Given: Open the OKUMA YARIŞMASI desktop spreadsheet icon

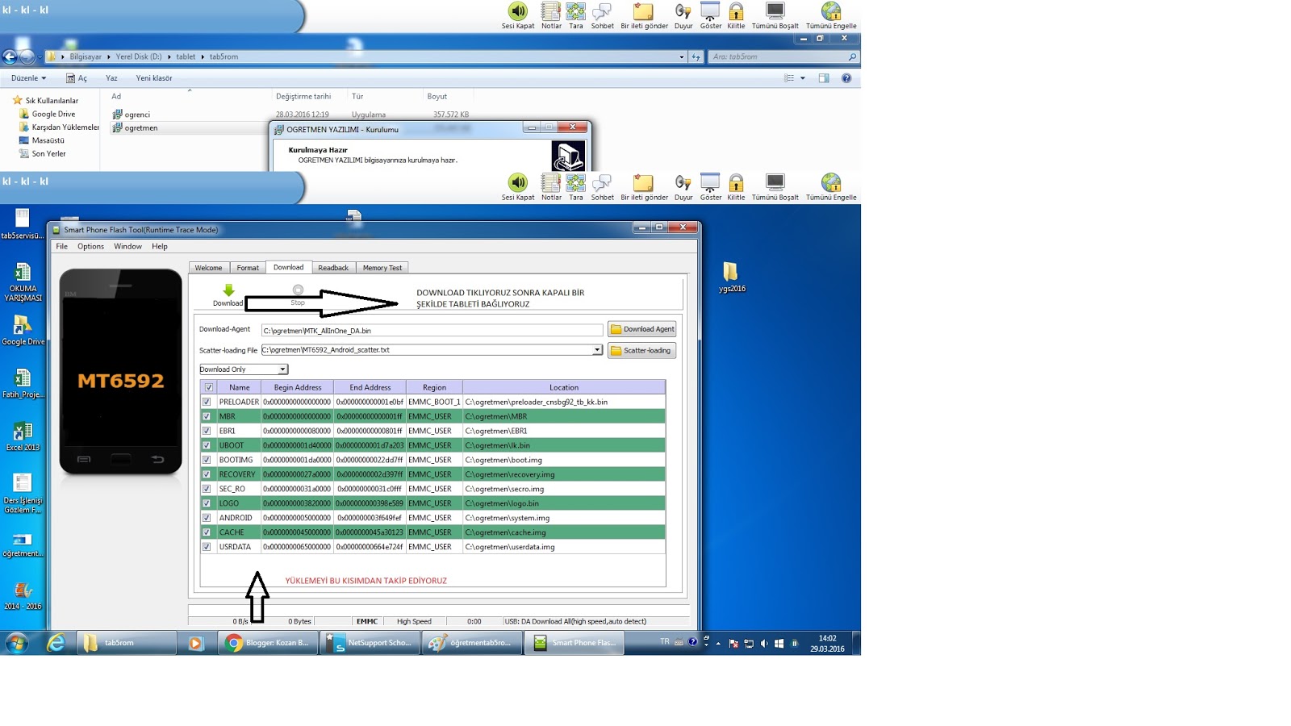Looking at the screenshot, I should (x=23, y=282).
